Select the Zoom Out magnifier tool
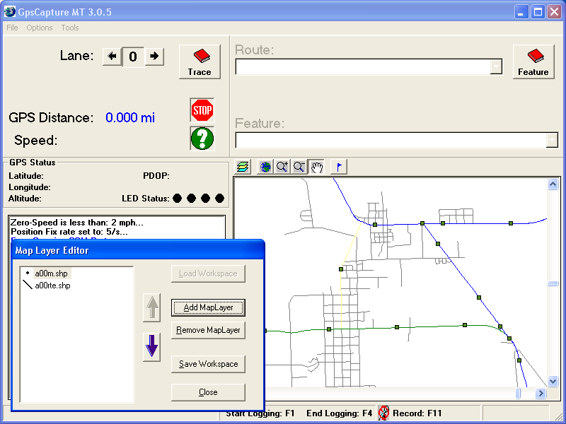Screen dimensions: 566x424 pyautogui.click(x=299, y=166)
